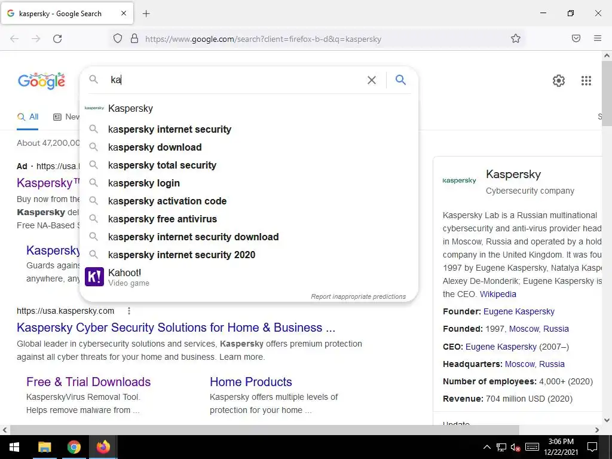
Task: Select suggestion kaspersky download
Action: [x=249, y=147]
